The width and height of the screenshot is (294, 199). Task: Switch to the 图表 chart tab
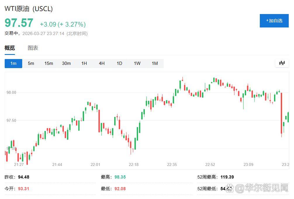33,48
